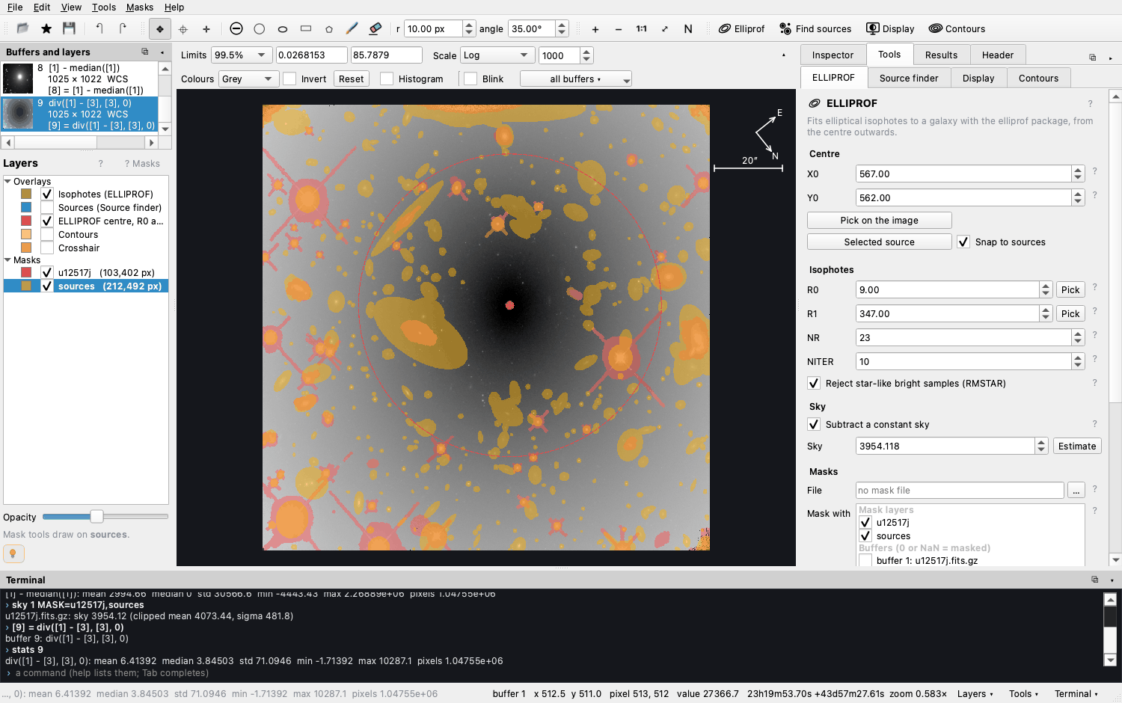The height and width of the screenshot is (703, 1122).
Task: Click the 1:1 zoom icon
Action: click(x=642, y=29)
